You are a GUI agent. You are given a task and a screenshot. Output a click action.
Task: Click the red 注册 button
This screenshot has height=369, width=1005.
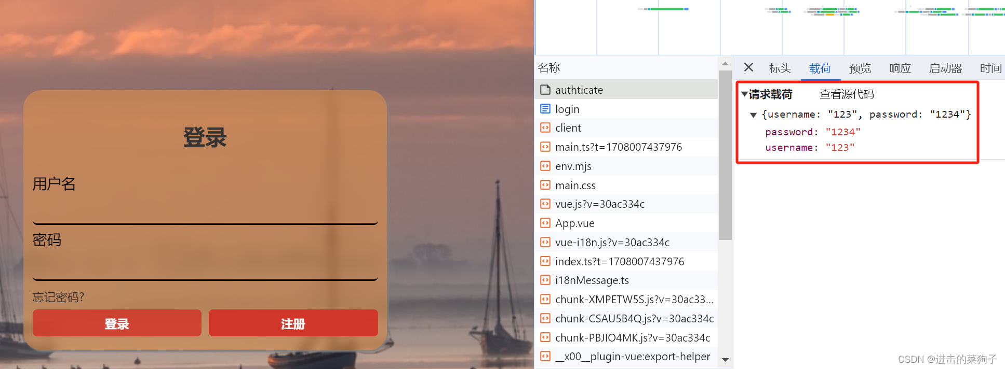pos(293,323)
